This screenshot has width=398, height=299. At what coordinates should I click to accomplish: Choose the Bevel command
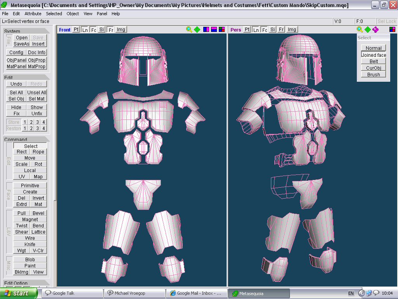pos(38,213)
